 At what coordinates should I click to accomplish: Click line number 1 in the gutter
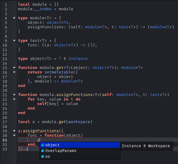(6, 5)
